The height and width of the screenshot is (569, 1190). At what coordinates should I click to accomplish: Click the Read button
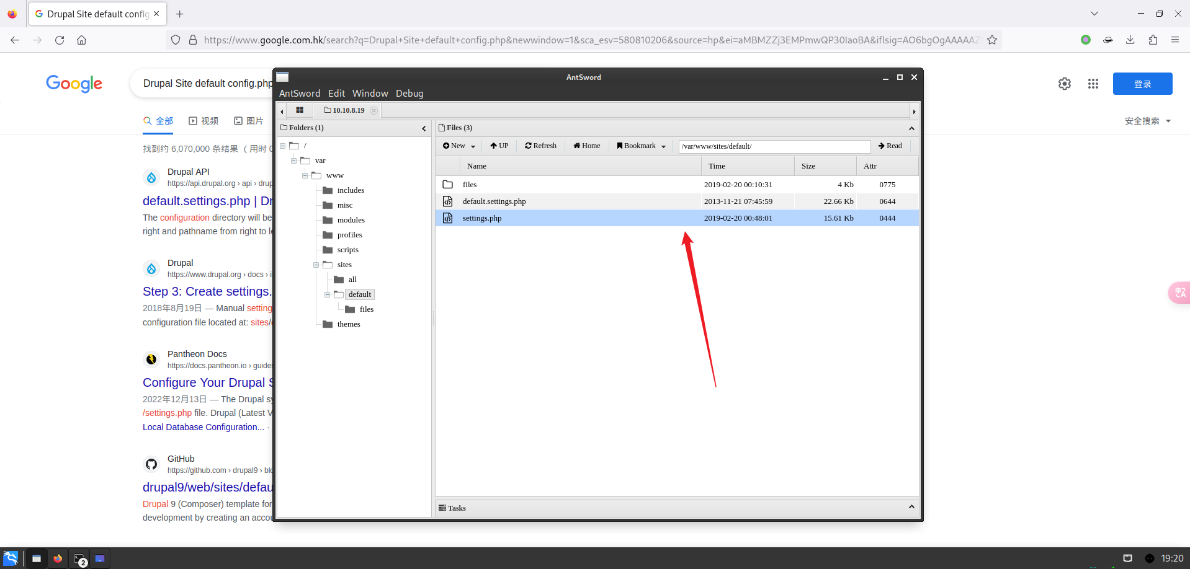click(x=890, y=146)
